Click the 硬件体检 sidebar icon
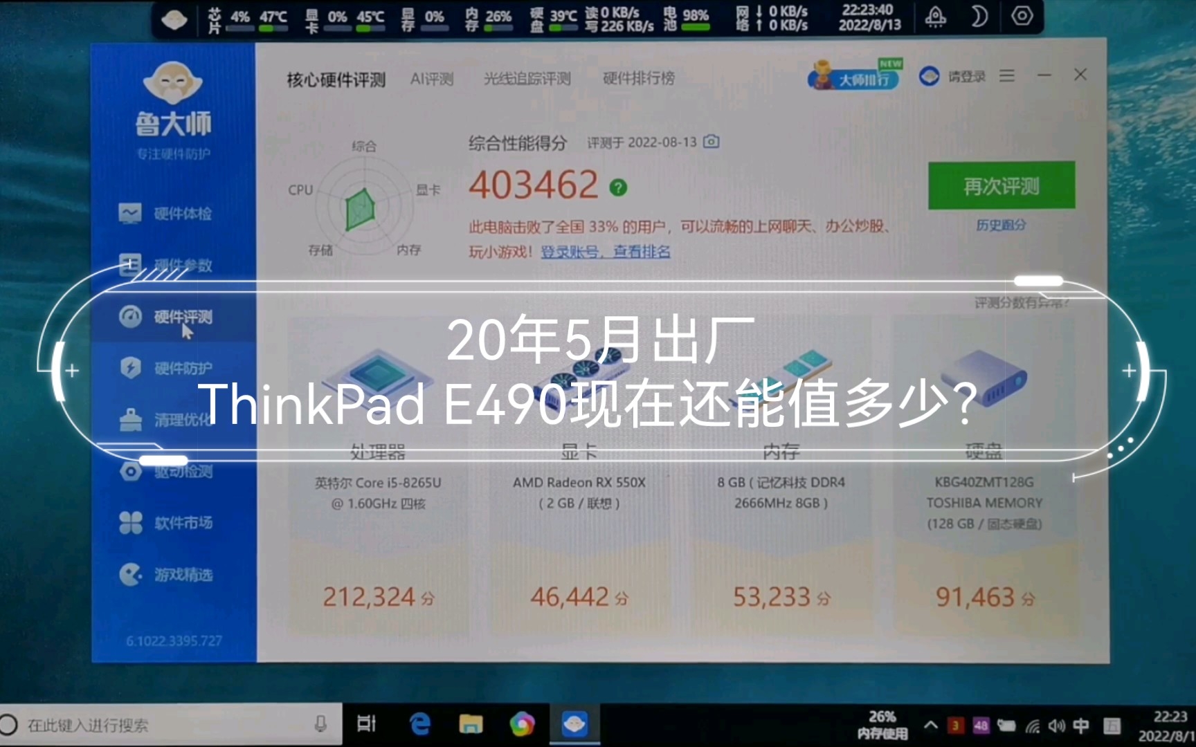Screen dimensions: 1196x747 [130, 213]
